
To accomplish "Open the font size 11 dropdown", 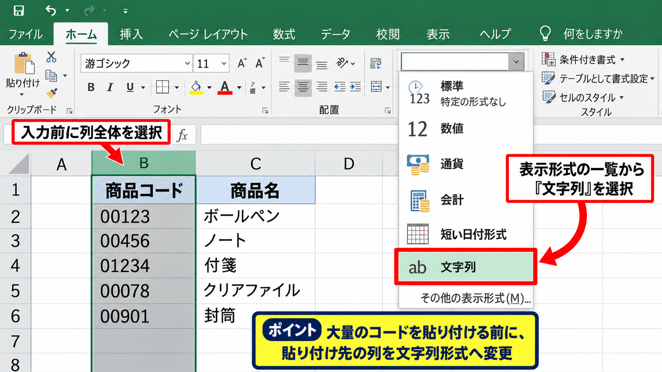I will [224, 63].
